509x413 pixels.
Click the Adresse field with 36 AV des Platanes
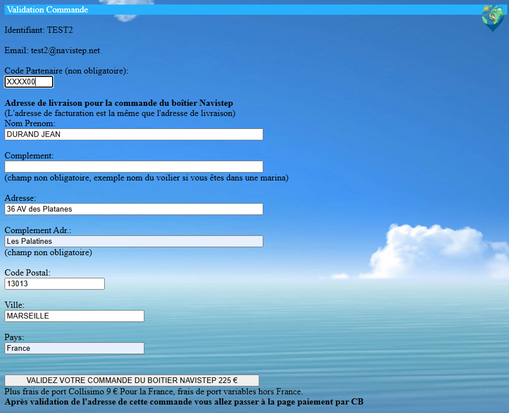[134, 209]
